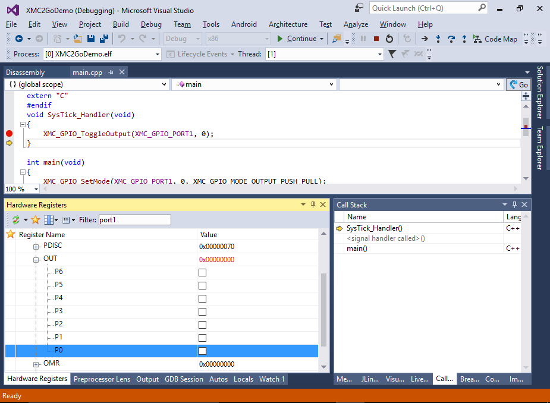This screenshot has height=403, width=550.
Task: Collapse the OUT register node
Action: (36, 260)
